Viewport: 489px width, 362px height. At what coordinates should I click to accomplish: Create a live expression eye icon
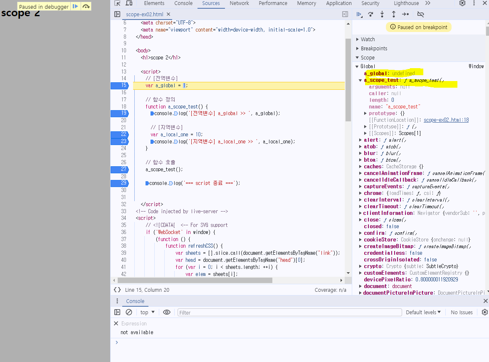point(166,312)
